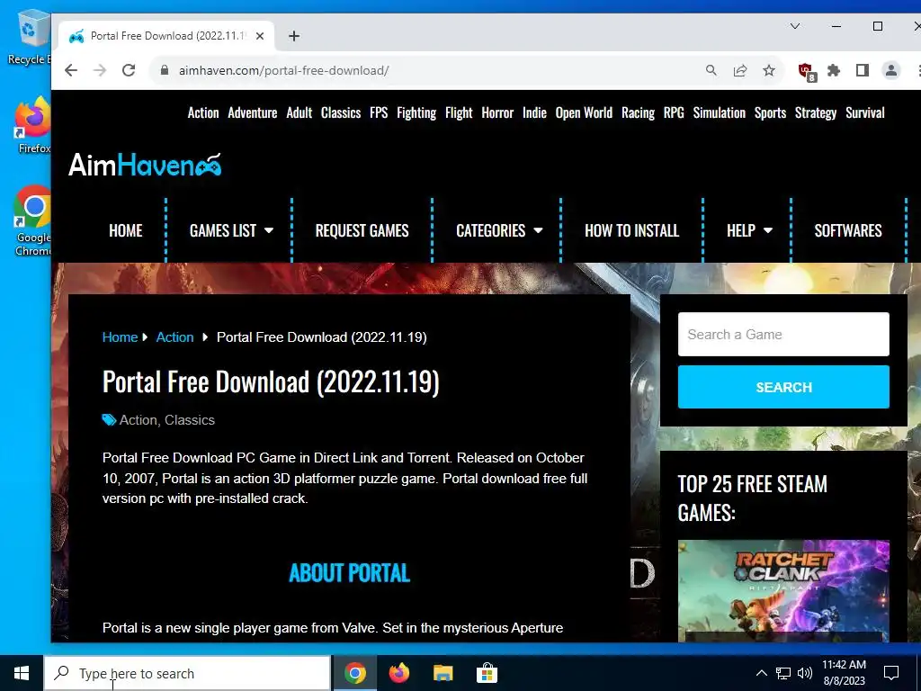
Task: Go back with the browser back arrow
Action: pos(71,70)
